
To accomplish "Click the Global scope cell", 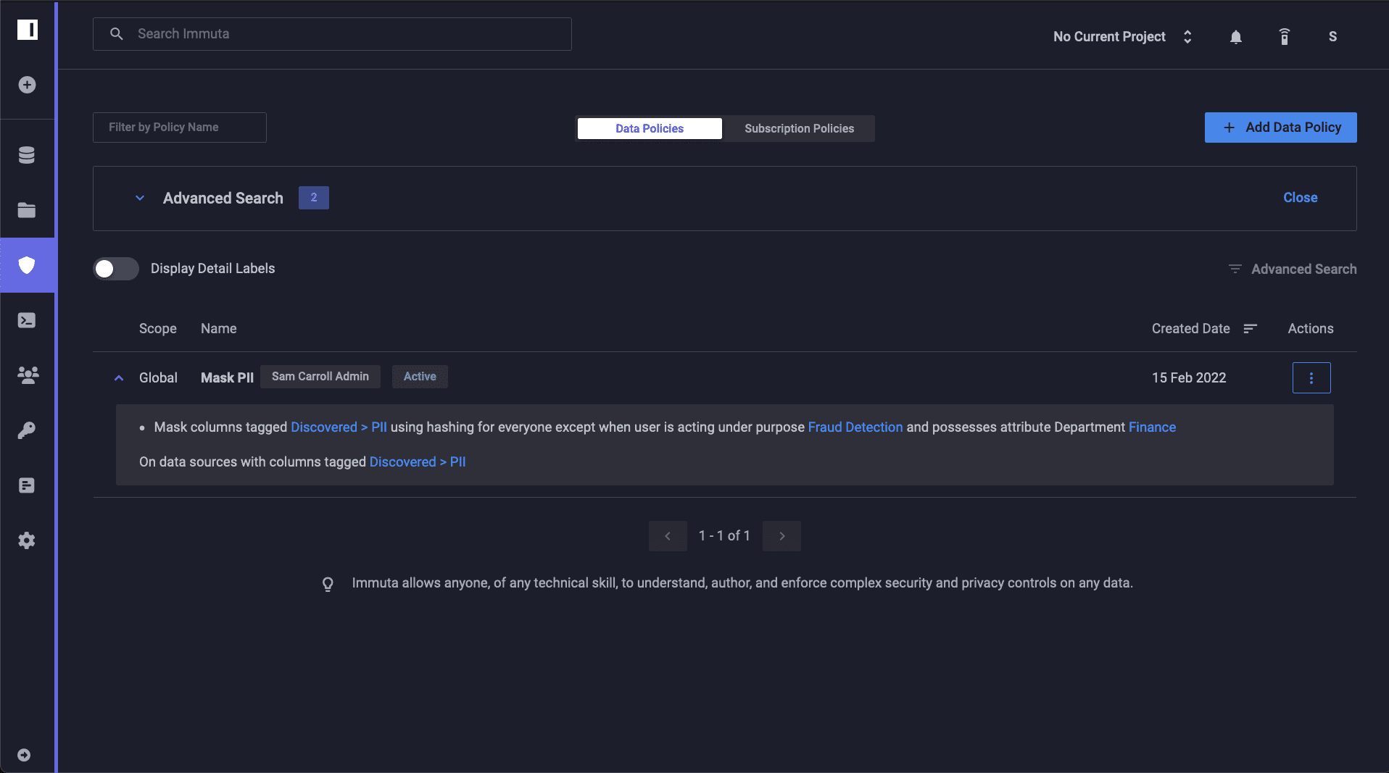I will pyautogui.click(x=158, y=378).
